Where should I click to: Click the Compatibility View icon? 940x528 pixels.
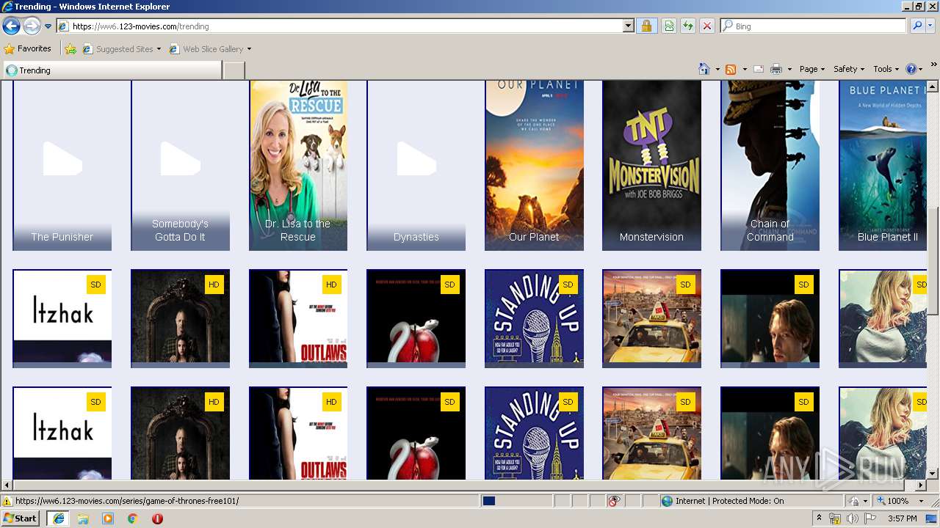click(x=669, y=26)
